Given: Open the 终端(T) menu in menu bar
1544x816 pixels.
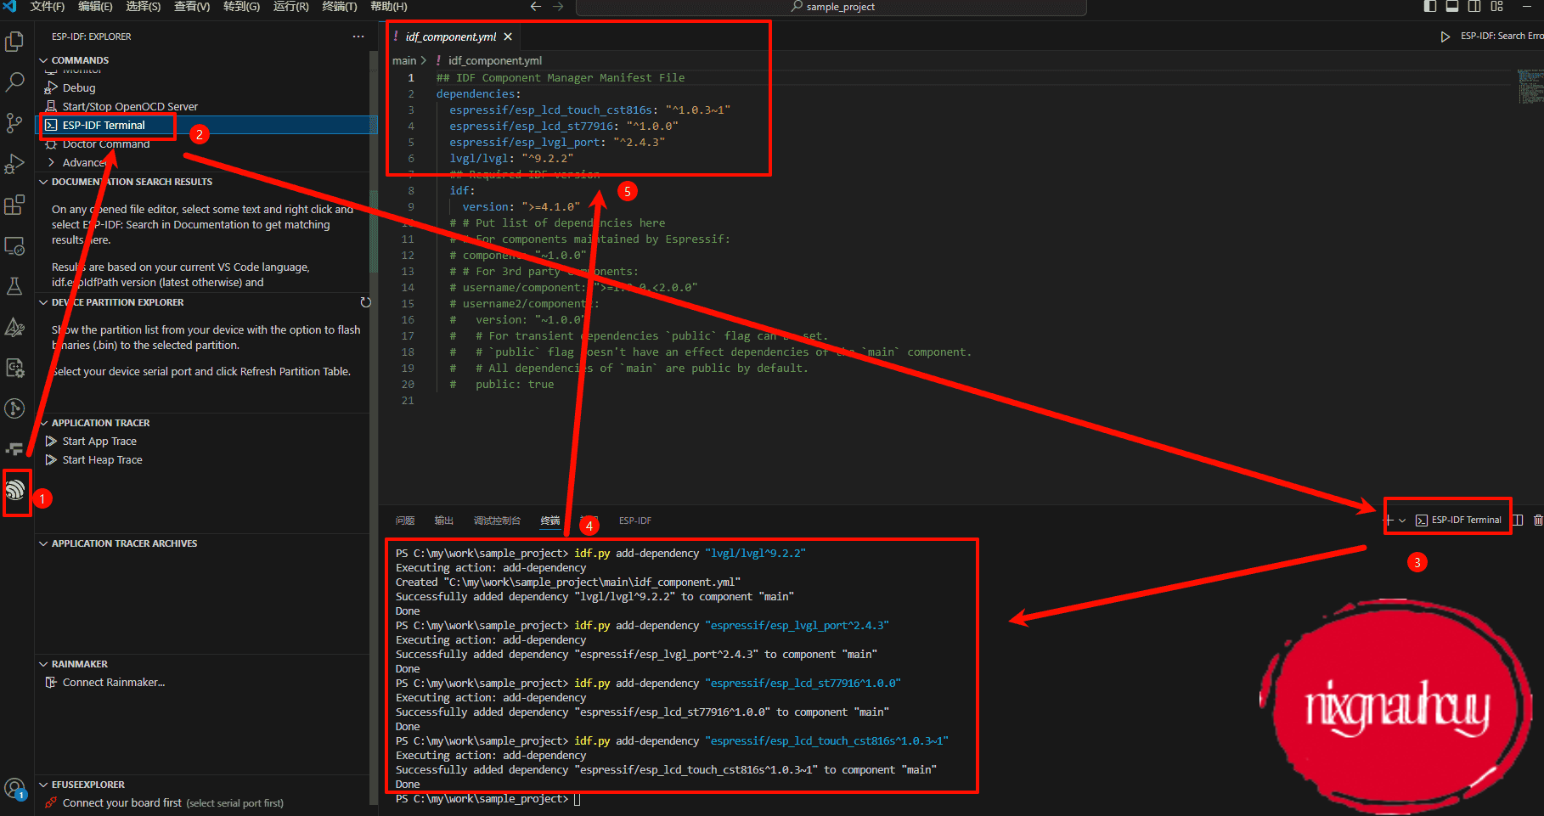Looking at the screenshot, I should coord(339,7).
